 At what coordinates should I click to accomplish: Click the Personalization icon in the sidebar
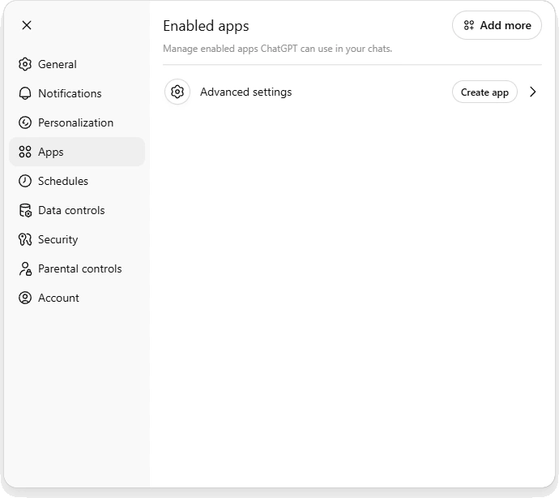tap(25, 122)
